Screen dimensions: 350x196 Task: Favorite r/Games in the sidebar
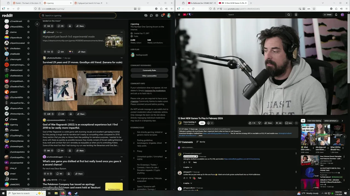coord(28,119)
